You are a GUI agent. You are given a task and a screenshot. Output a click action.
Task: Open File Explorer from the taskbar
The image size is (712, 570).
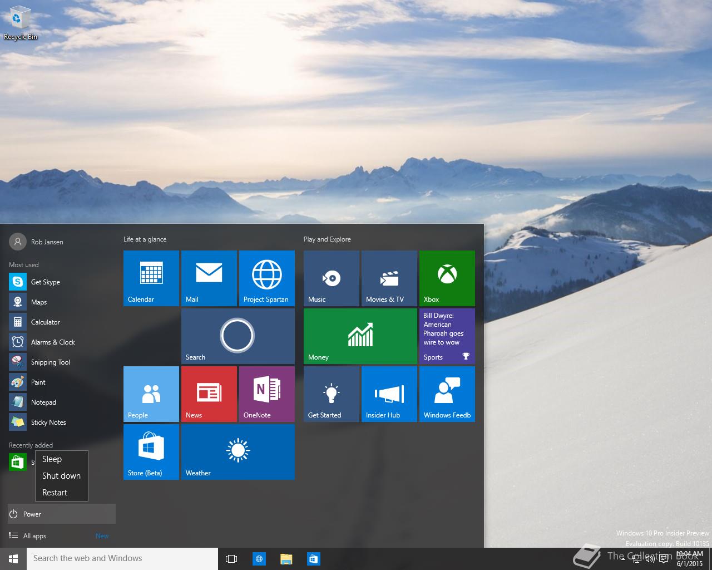[286, 559]
